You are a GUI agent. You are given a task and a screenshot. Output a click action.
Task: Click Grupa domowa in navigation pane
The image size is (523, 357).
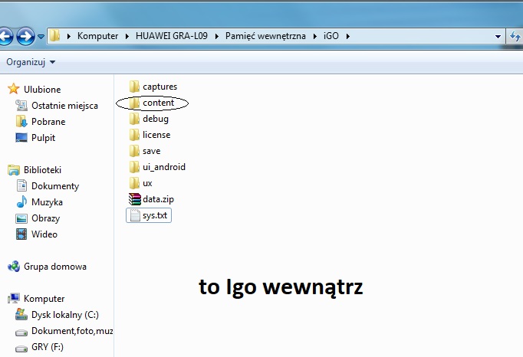point(54,267)
